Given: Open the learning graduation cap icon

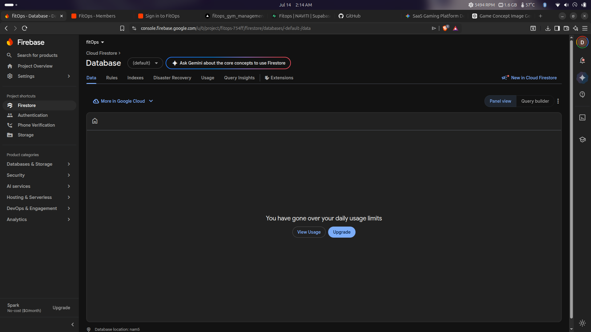Looking at the screenshot, I should click(582, 140).
